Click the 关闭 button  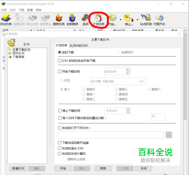pos(144,169)
